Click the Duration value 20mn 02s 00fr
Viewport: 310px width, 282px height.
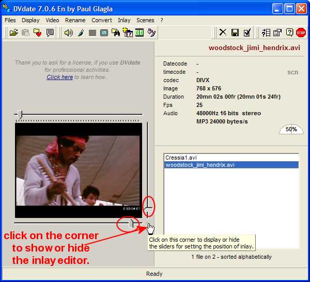pyautogui.click(x=215, y=97)
